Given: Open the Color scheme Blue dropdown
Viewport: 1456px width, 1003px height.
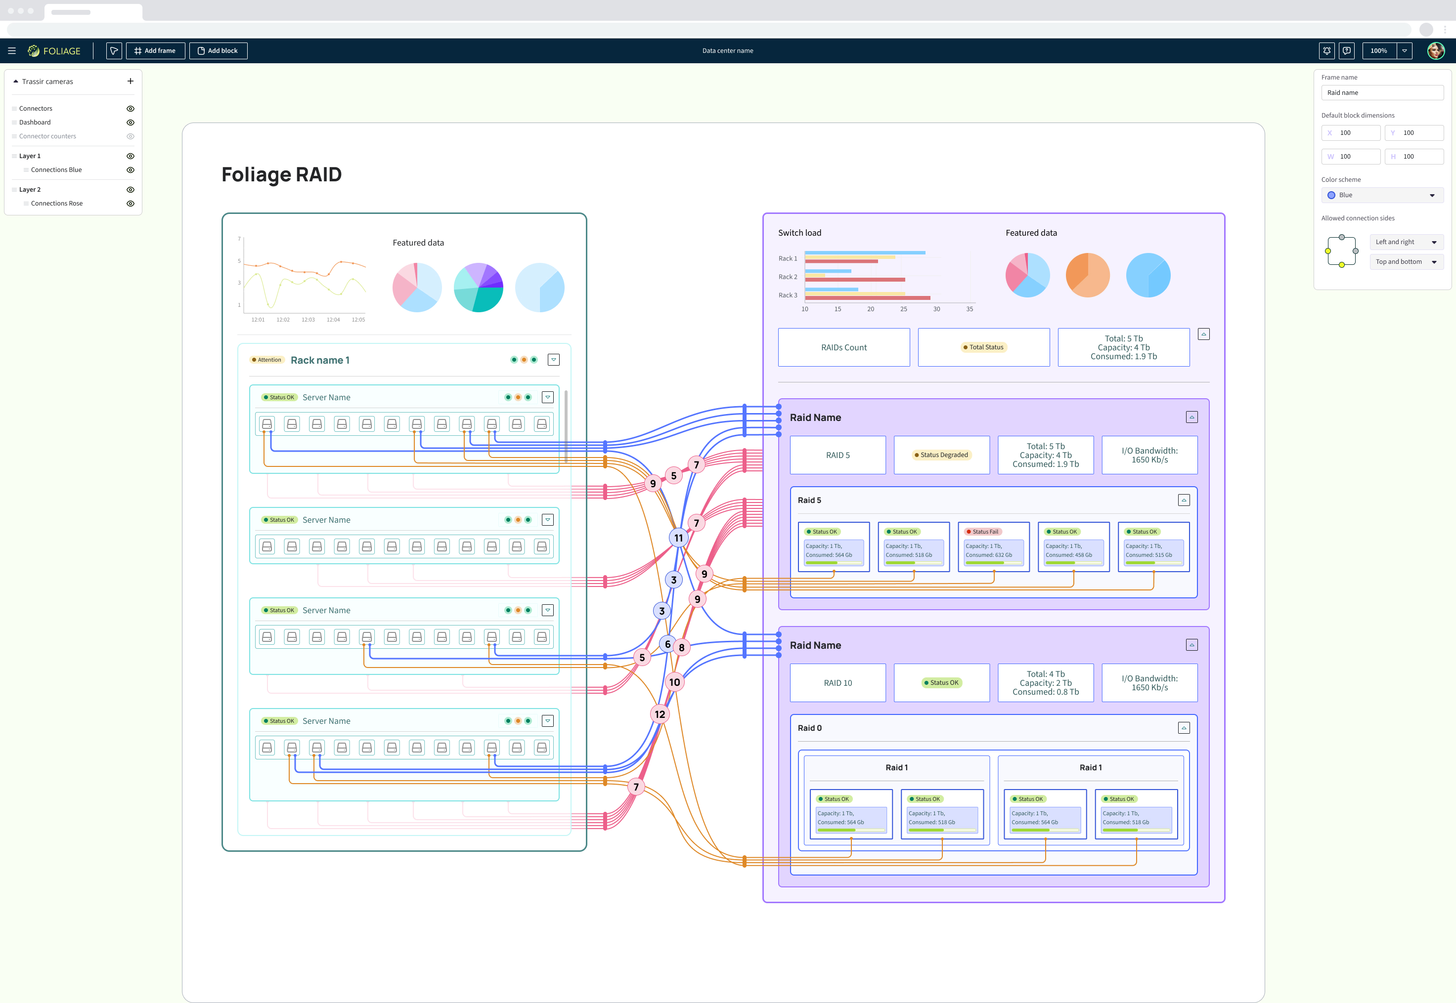Looking at the screenshot, I should tap(1382, 195).
